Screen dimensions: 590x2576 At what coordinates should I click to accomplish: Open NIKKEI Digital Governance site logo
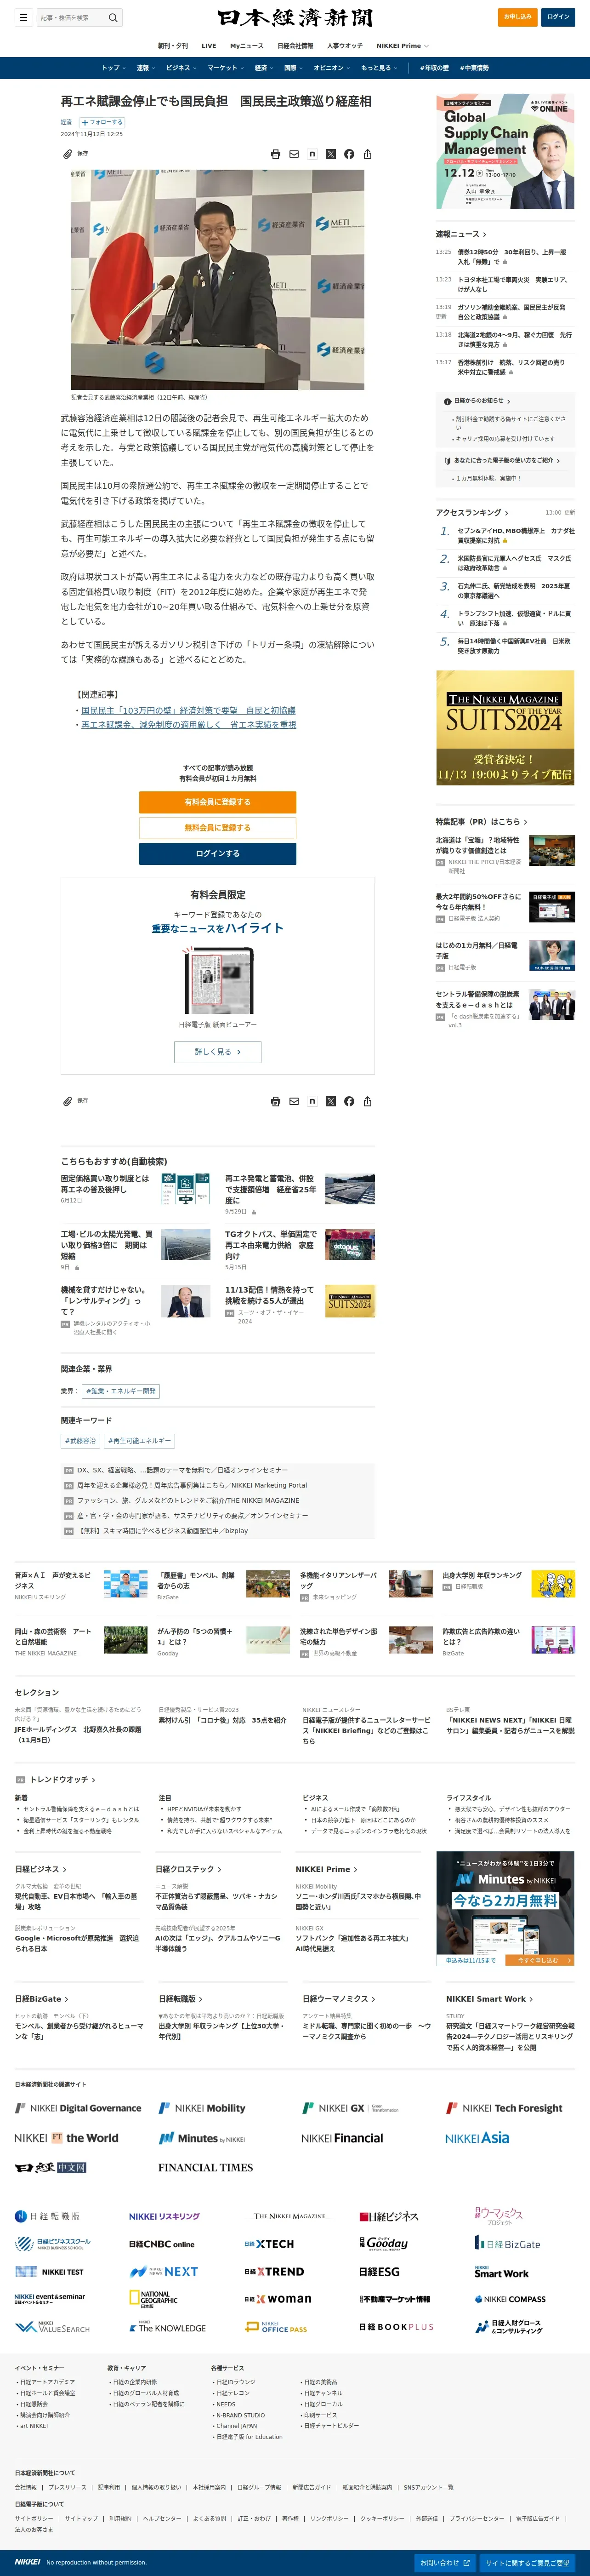(x=78, y=2108)
